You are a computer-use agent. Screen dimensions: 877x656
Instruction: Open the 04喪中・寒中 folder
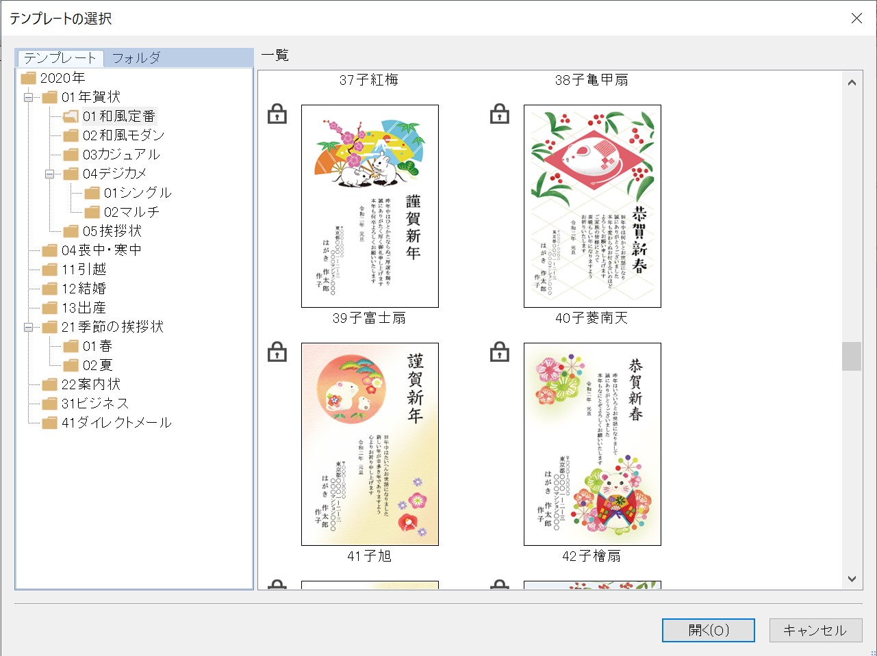click(92, 250)
